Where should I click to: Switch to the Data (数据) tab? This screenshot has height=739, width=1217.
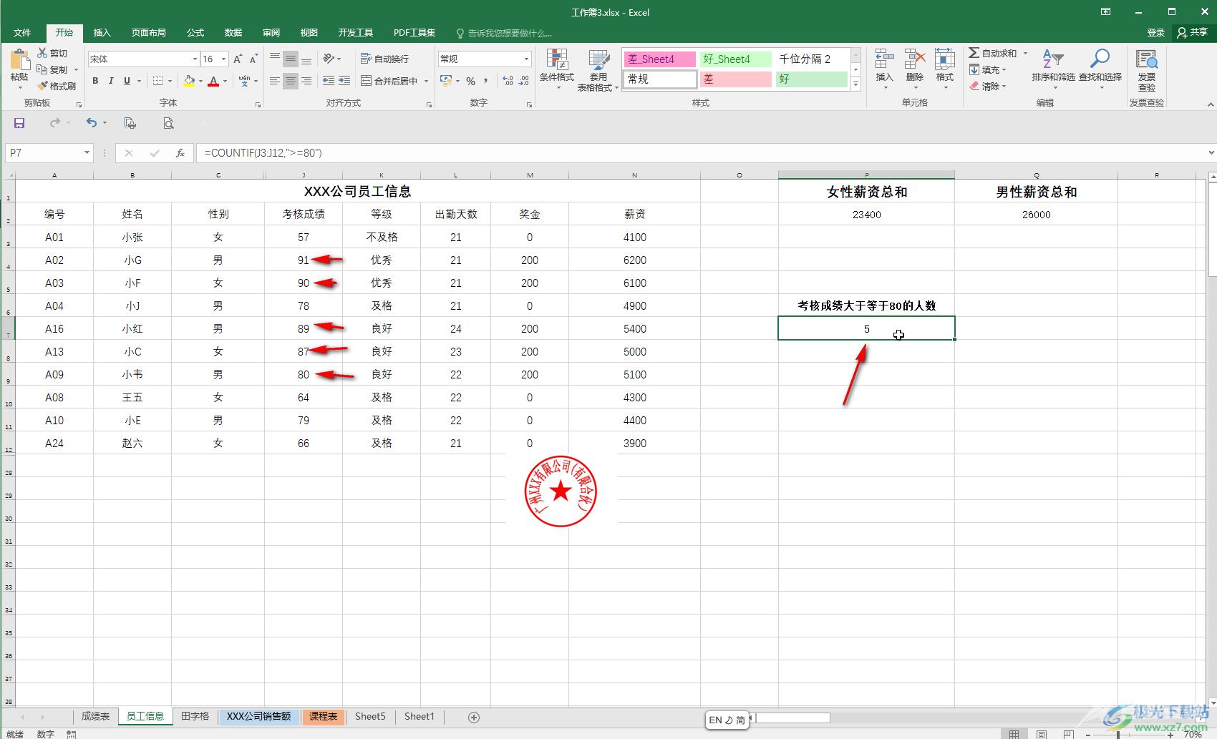point(233,32)
